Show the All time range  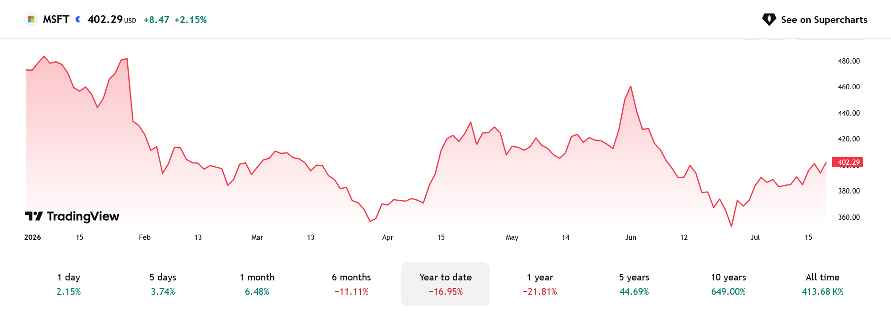823,284
